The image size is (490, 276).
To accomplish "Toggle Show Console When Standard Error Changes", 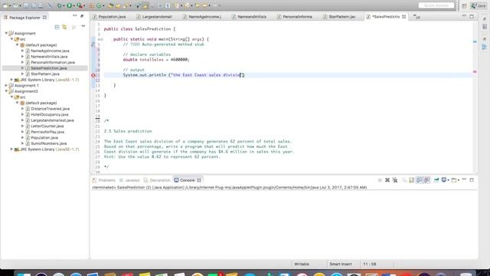I will coord(426,180).
